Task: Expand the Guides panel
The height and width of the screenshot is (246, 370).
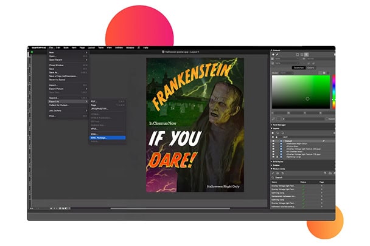Action: pos(271,165)
